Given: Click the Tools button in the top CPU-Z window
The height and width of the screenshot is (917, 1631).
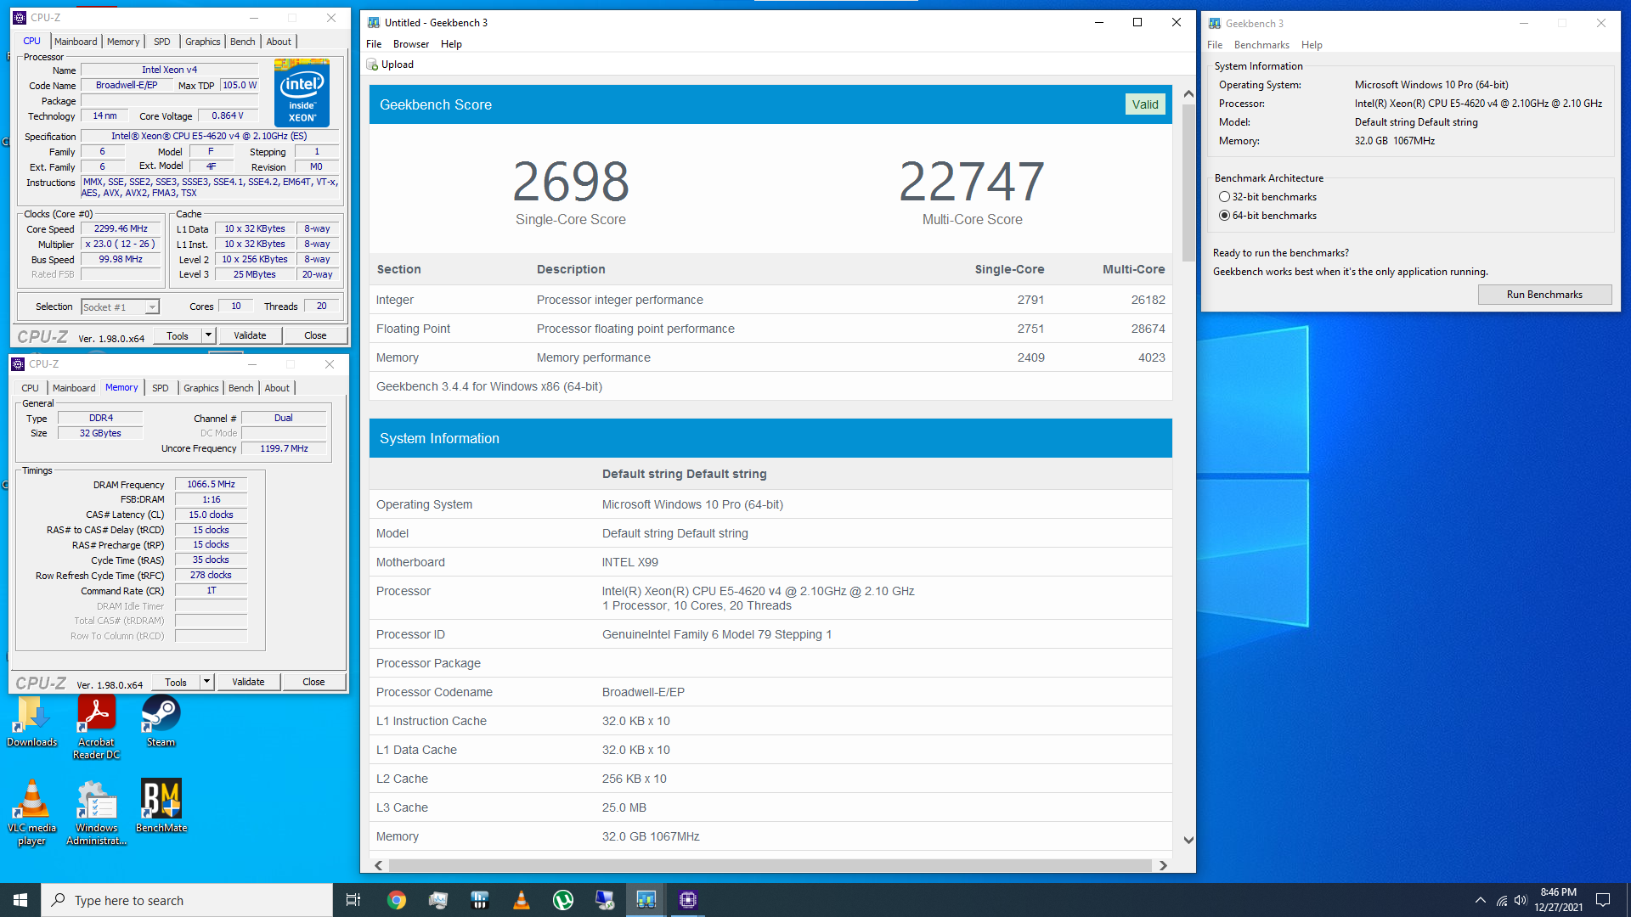Looking at the screenshot, I should (x=178, y=335).
